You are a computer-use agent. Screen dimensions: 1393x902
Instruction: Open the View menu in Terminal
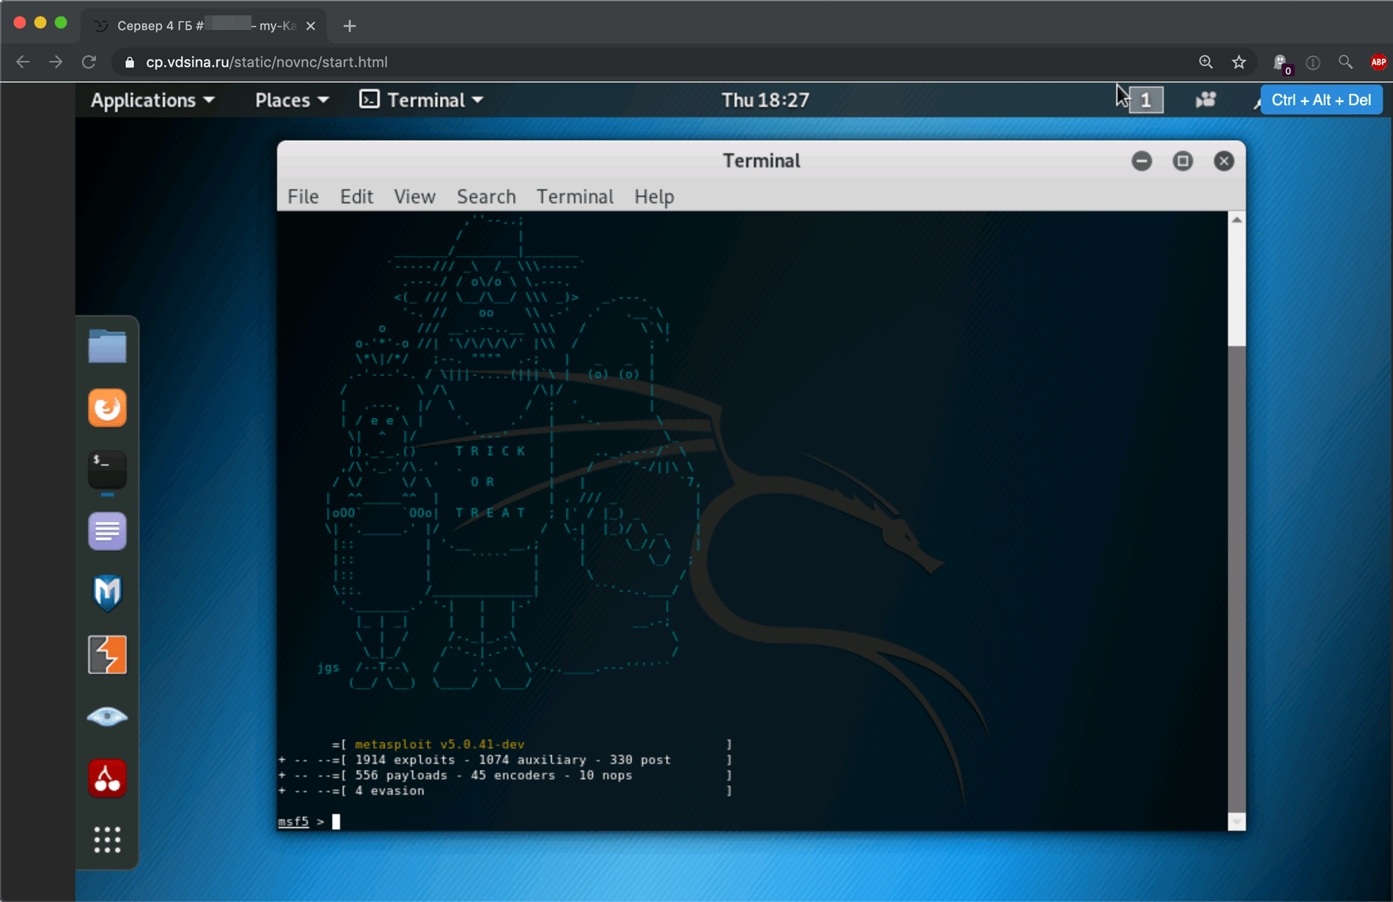[x=414, y=197]
